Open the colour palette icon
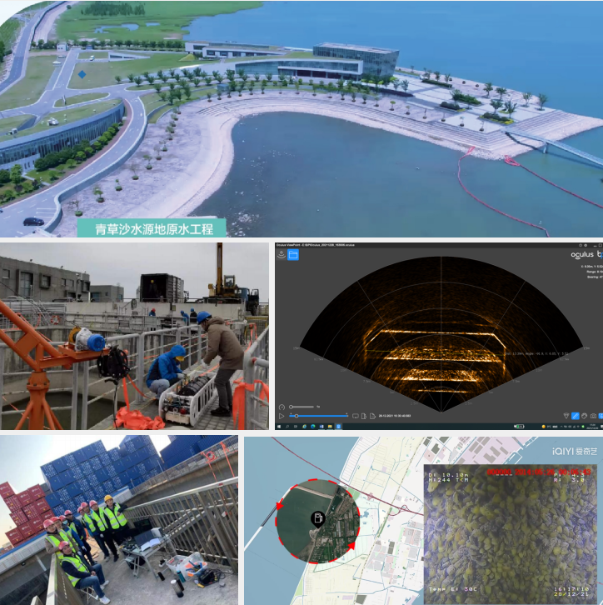 click(584, 415)
